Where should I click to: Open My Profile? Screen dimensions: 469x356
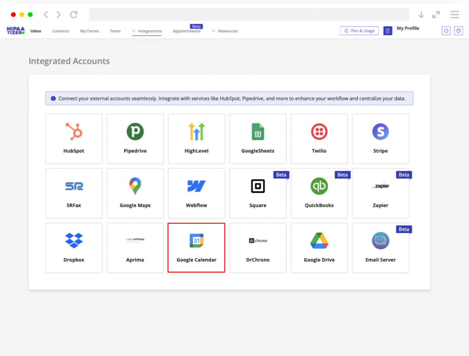point(408,28)
